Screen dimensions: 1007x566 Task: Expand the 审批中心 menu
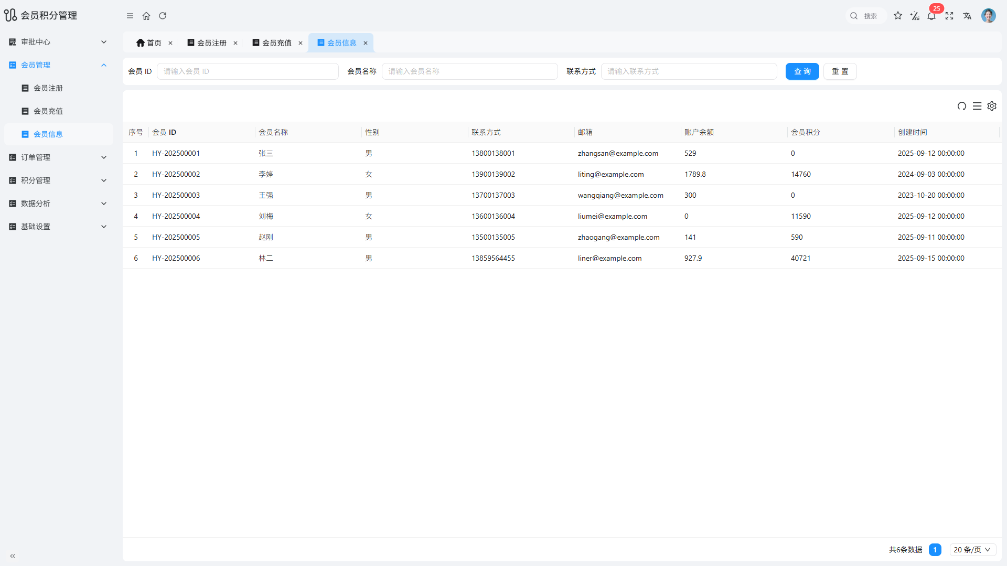pos(58,42)
